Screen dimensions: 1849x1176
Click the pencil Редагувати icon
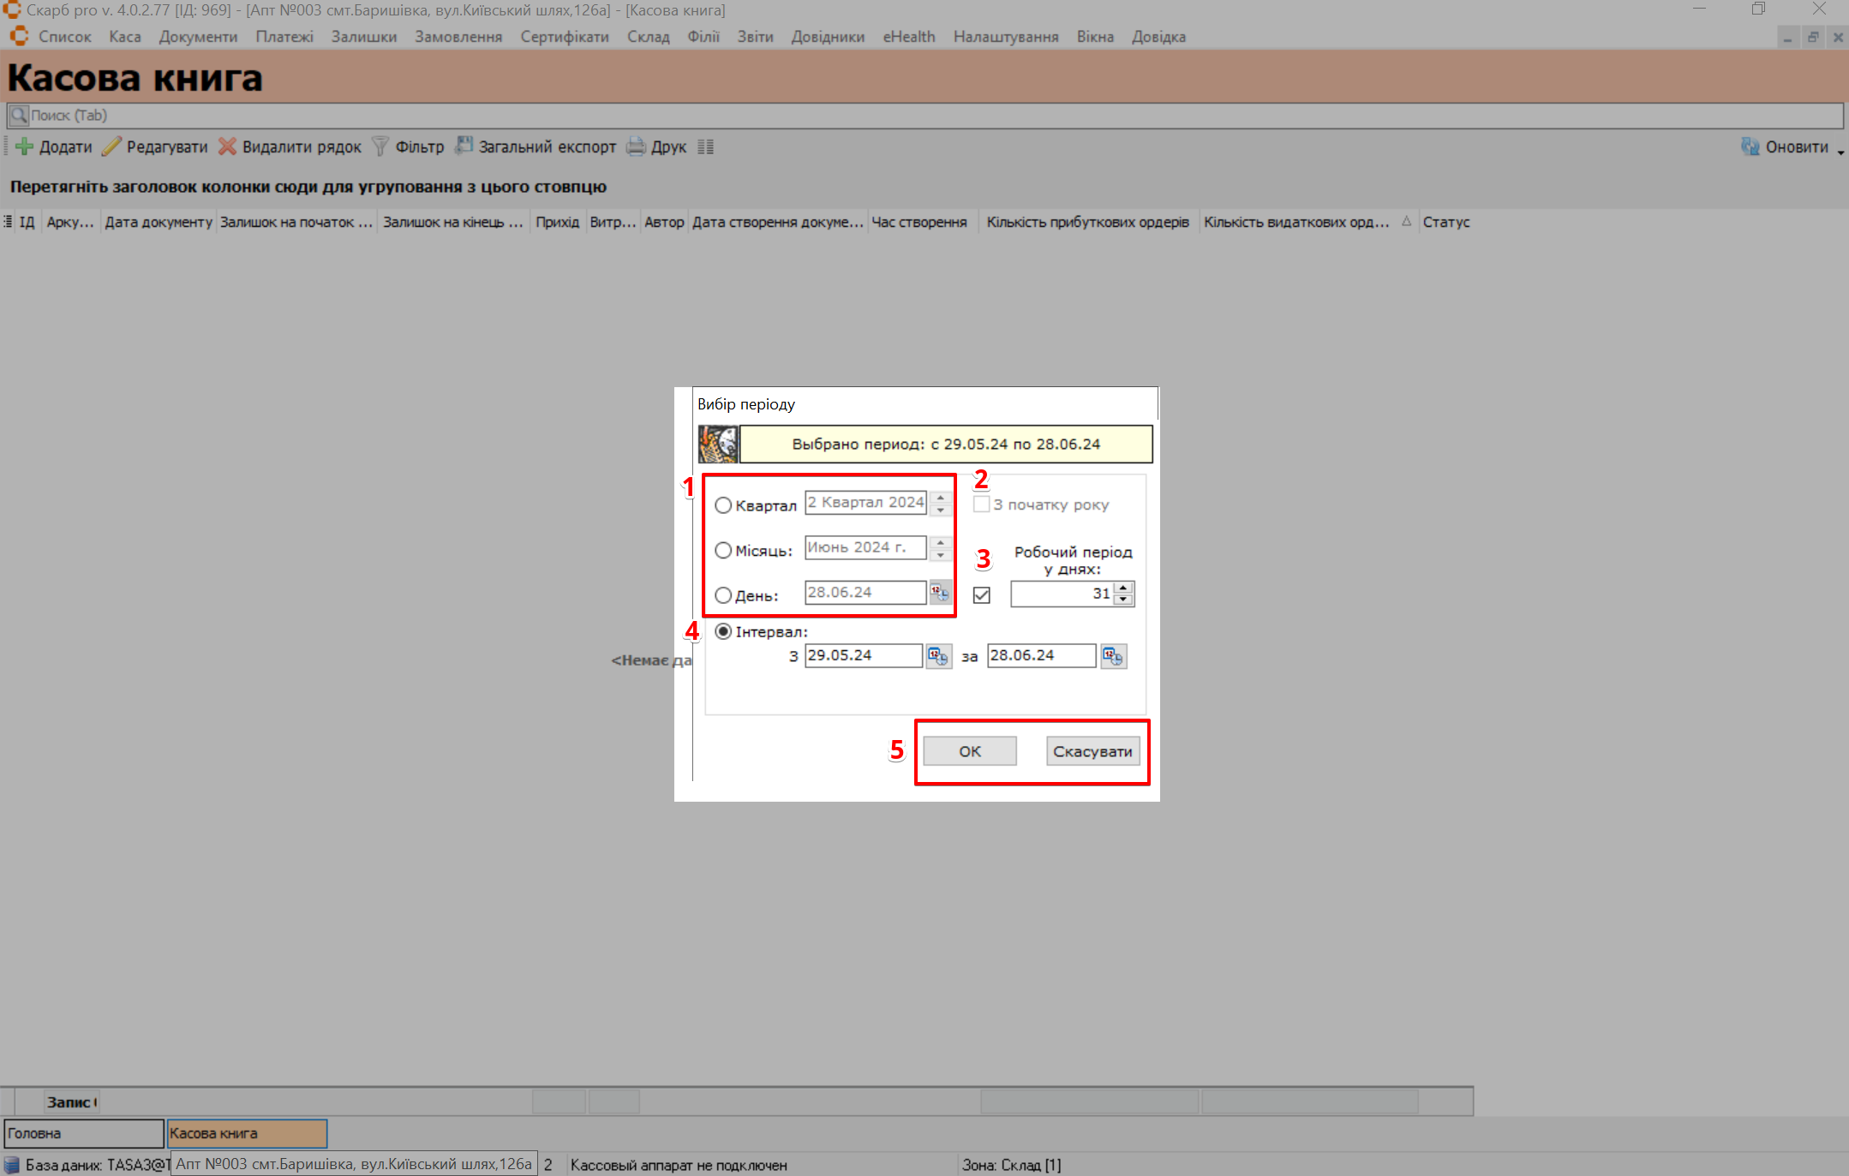[x=111, y=146]
